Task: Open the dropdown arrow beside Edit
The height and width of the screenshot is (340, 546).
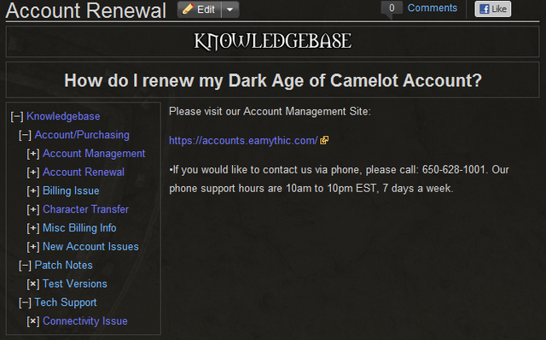Action: [x=230, y=9]
